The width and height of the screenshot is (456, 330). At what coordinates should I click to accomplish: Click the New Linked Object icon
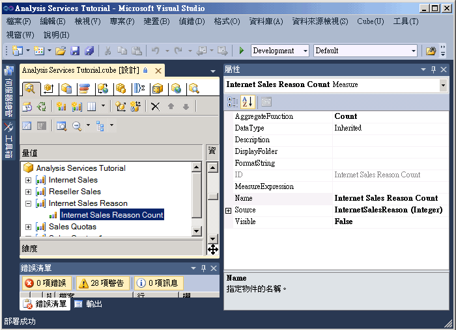coord(135,107)
